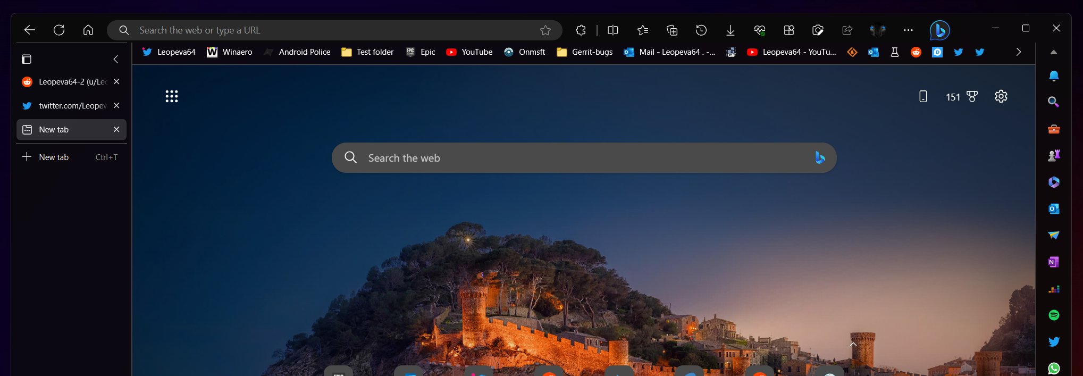Go back with the back arrow button
1083x376 pixels.
click(x=30, y=30)
